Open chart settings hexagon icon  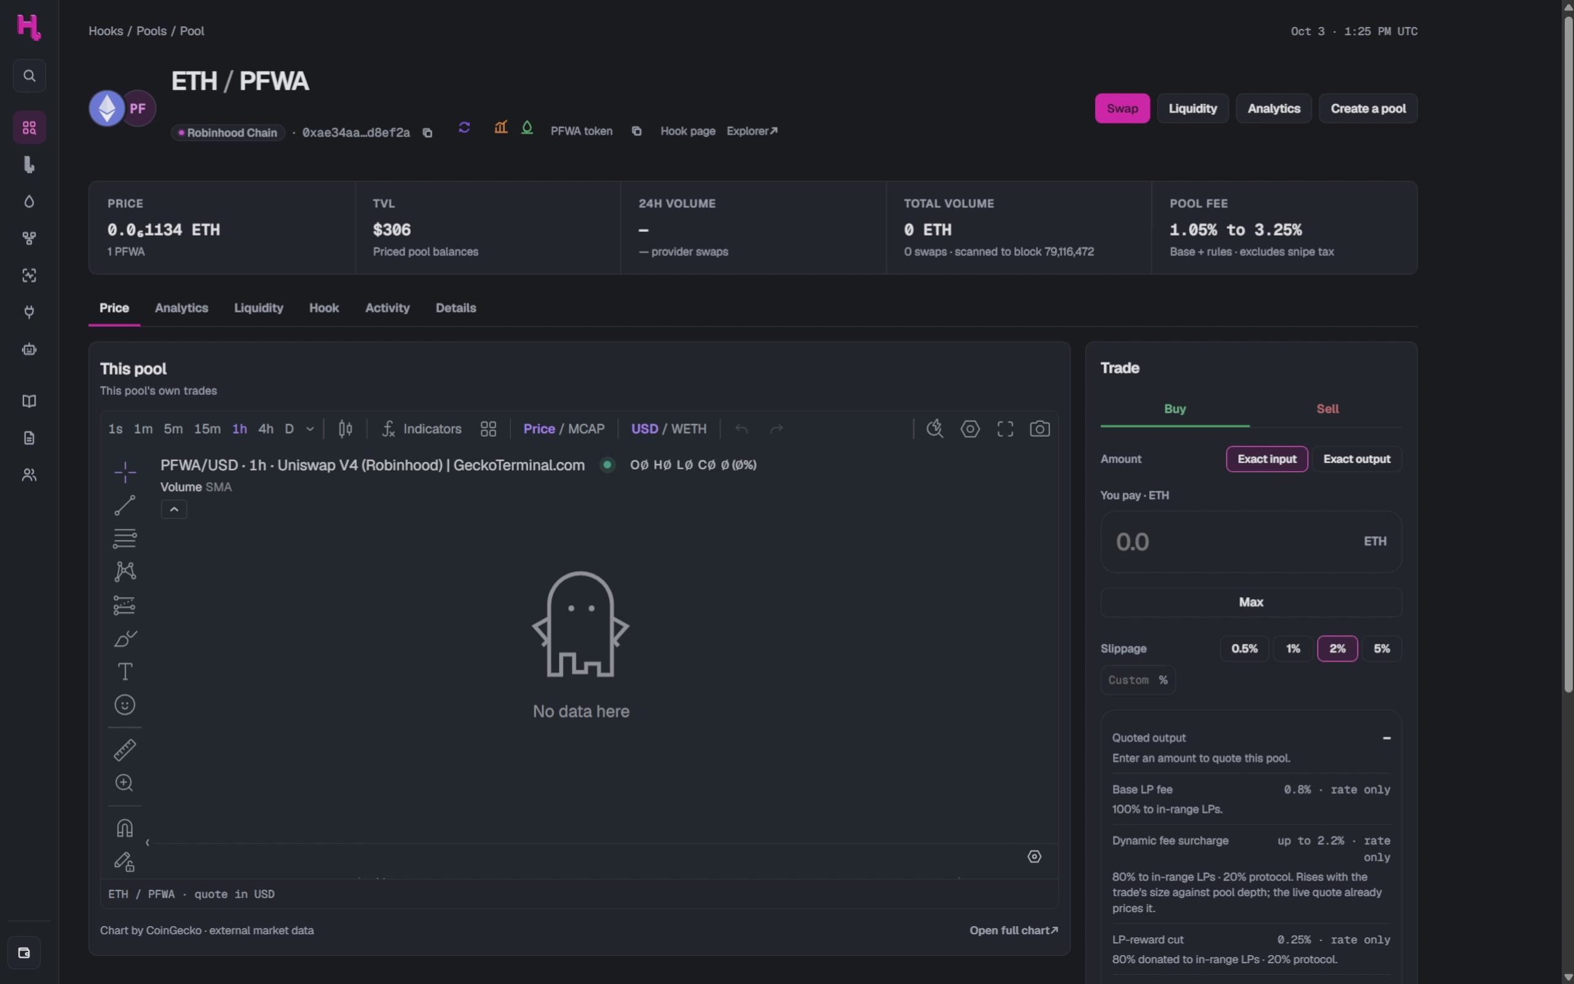pyautogui.click(x=970, y=429)
